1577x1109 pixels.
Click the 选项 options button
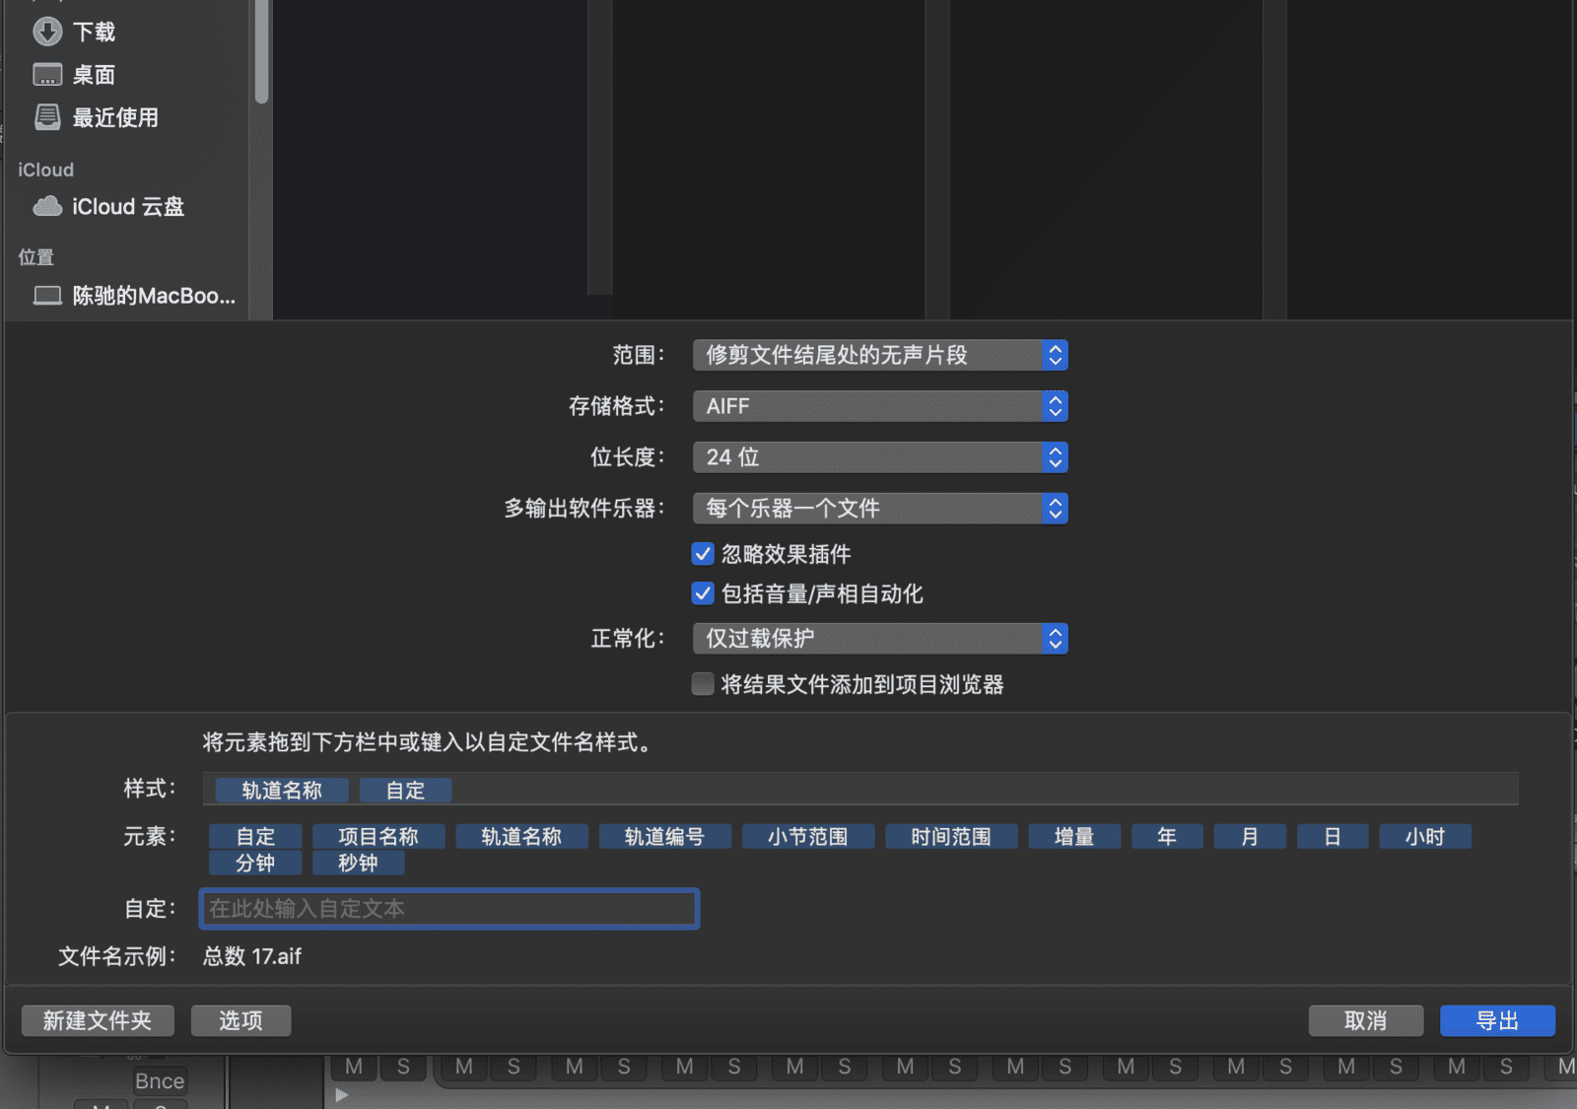click(x=240, y=1020)
